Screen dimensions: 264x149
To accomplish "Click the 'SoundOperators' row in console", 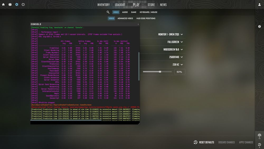I will tap(80, 96).
